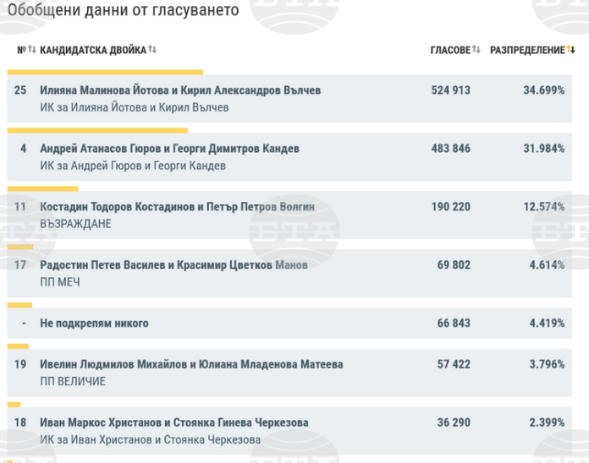589x463 pixels.
Task: Click percentage 34.699%
Action: click(x=544, y=90)
